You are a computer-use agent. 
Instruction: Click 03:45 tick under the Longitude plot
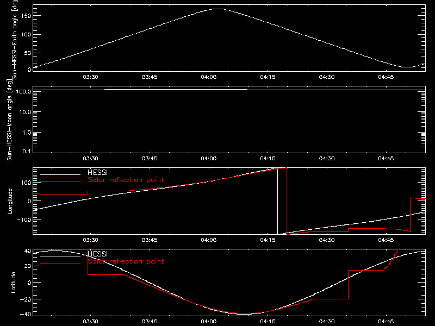click(150, 240)
